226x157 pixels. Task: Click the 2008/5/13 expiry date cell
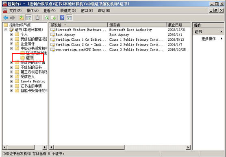(176, 39)
